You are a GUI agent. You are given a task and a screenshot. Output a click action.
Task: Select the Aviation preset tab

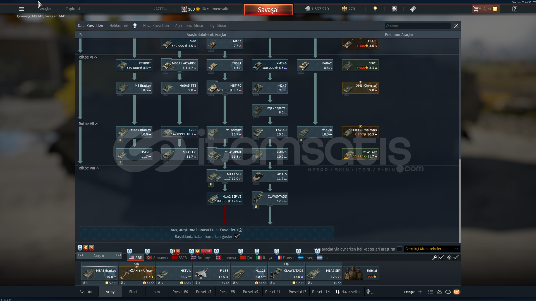click(87, 292)
